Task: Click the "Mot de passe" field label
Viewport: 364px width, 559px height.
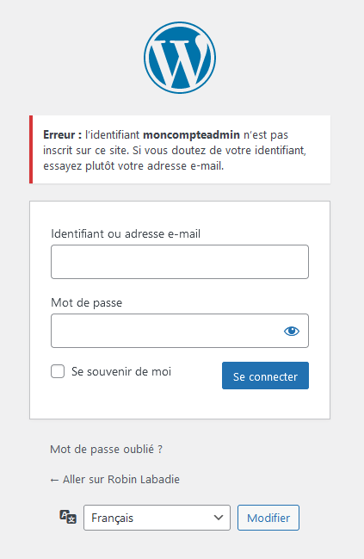Action: [87, 302]
